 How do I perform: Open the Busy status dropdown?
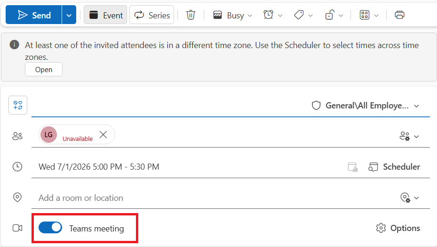click(x=232, y=15)
